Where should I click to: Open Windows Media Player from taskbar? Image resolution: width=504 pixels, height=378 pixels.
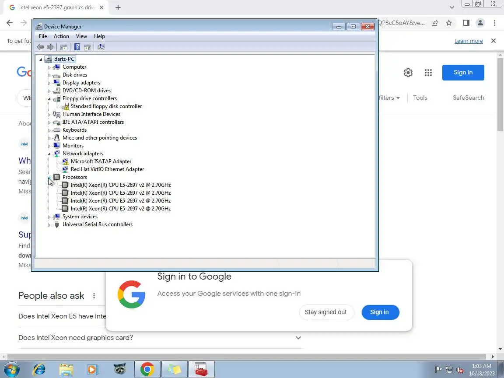tap(93, 370)
